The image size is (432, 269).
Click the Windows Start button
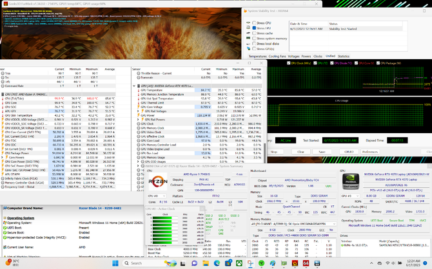tap(115, 263)
